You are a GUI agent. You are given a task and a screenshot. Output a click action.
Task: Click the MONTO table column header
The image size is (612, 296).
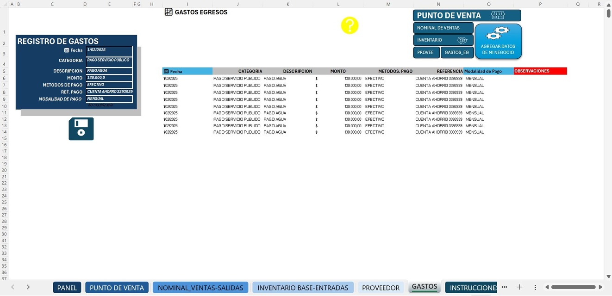338,71
